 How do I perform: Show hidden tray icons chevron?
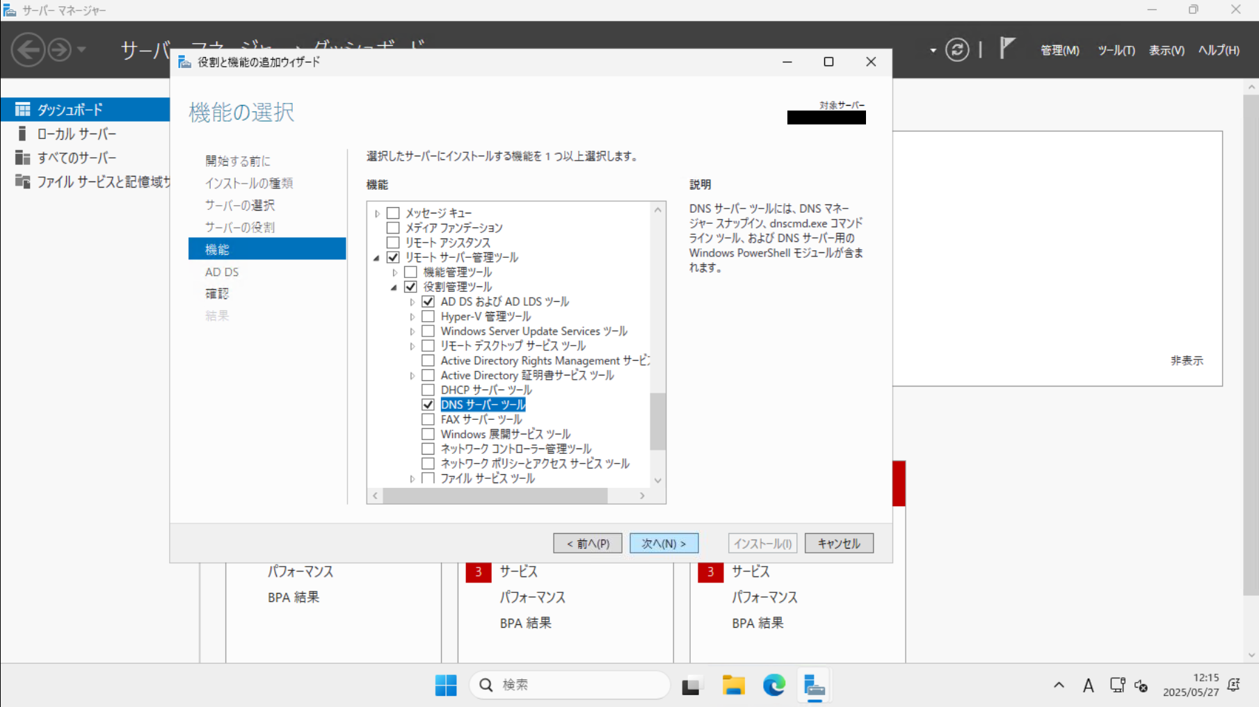tap(1059, 685)
